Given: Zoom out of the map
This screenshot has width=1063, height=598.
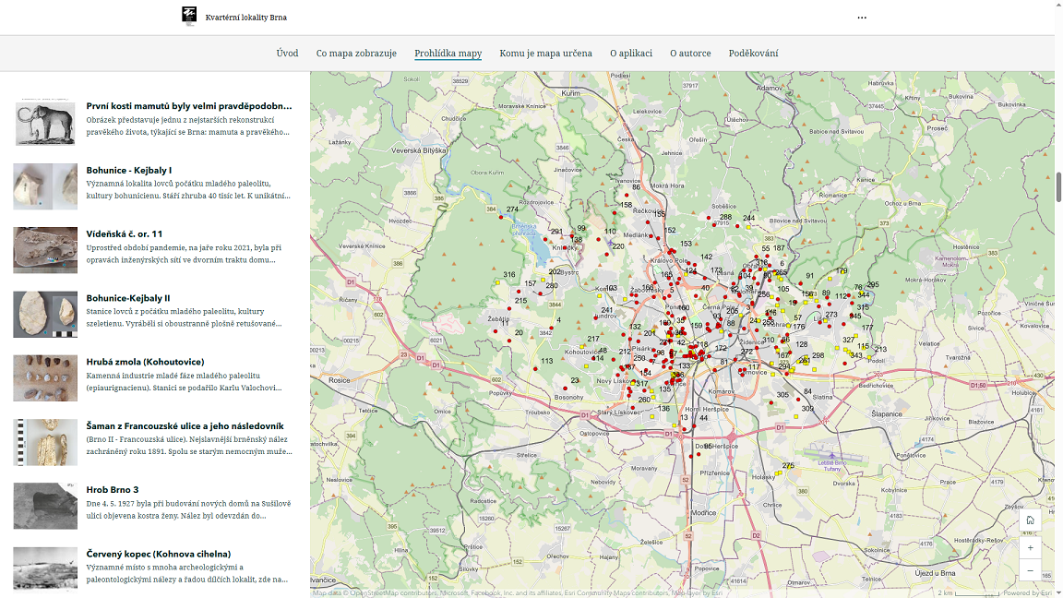Looking at the screenshot, I should pyautogui.click(x=1030, y=570).
